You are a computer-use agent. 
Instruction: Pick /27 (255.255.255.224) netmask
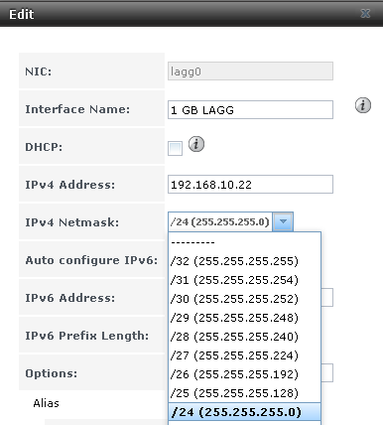(244, 355)
